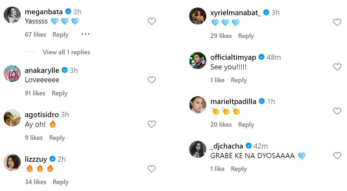Toggle the heart on _djchacha's comment
The image size is (347, 191).
337,156
